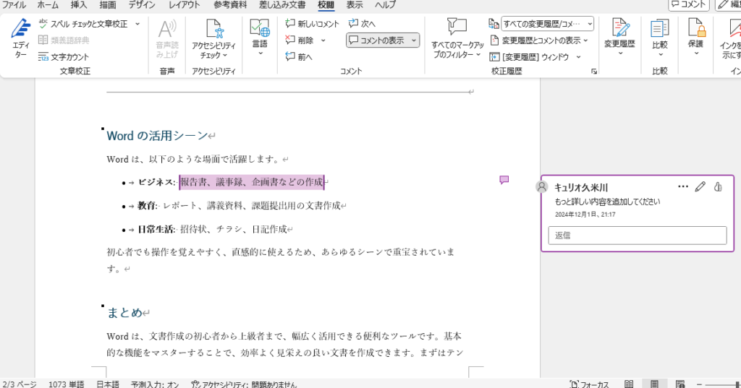Click the 教育 bullet line
The height and width of the screenshot is (388, 741).
pos(239,206)
